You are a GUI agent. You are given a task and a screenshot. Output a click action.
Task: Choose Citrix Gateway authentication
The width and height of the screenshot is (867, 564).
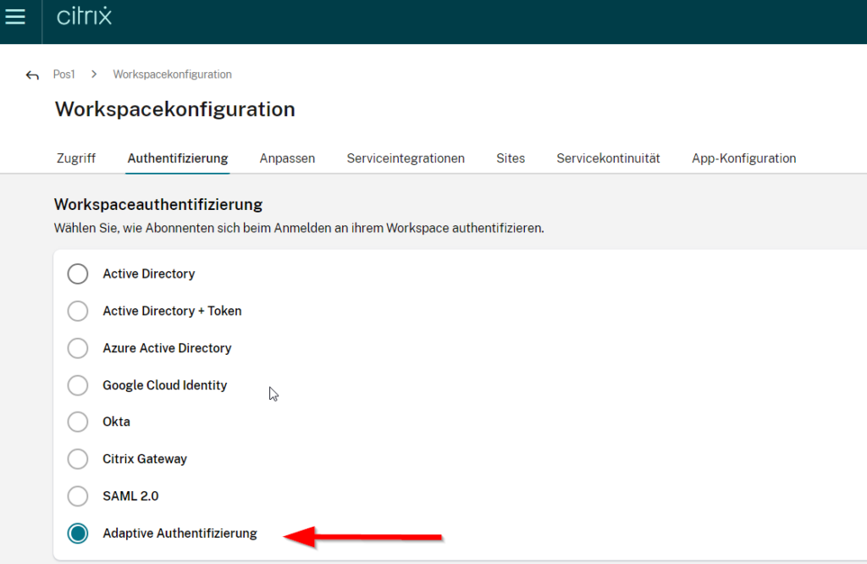click(x=78, y=459)
